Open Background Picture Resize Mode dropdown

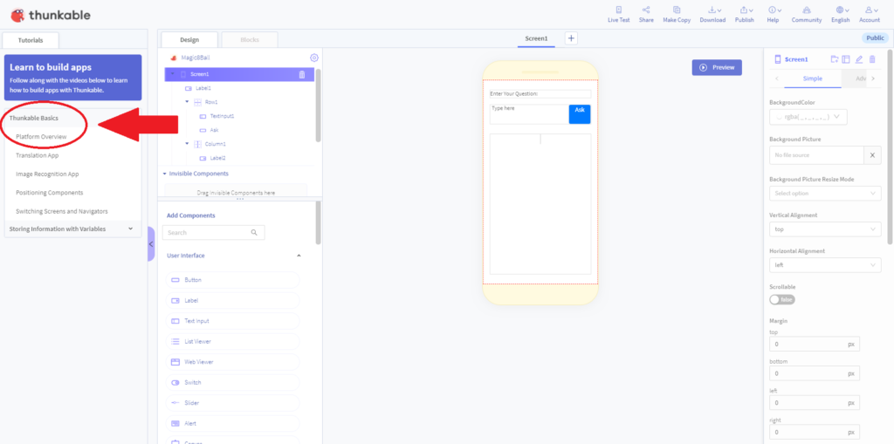825,194
